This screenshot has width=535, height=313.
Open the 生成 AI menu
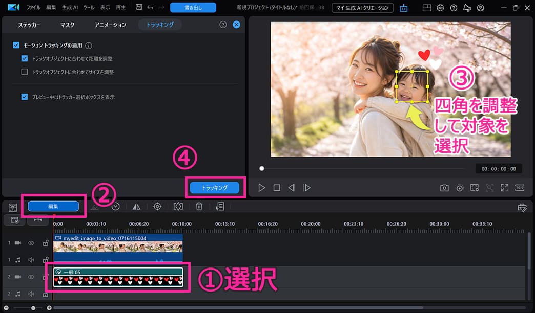point(70,7)
